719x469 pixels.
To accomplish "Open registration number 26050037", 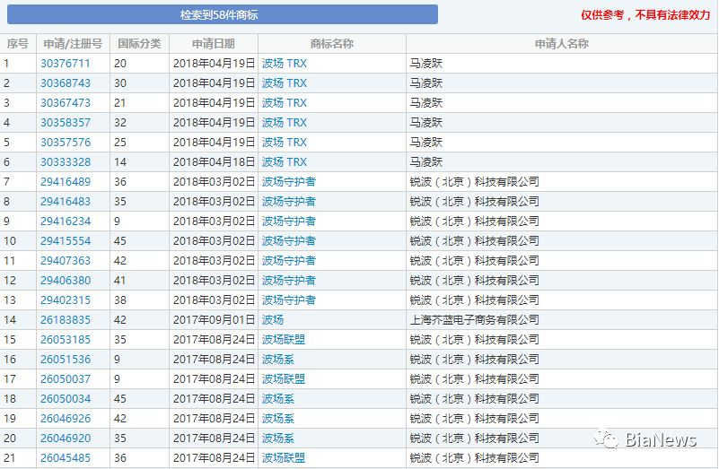I will tap(66, 378).
